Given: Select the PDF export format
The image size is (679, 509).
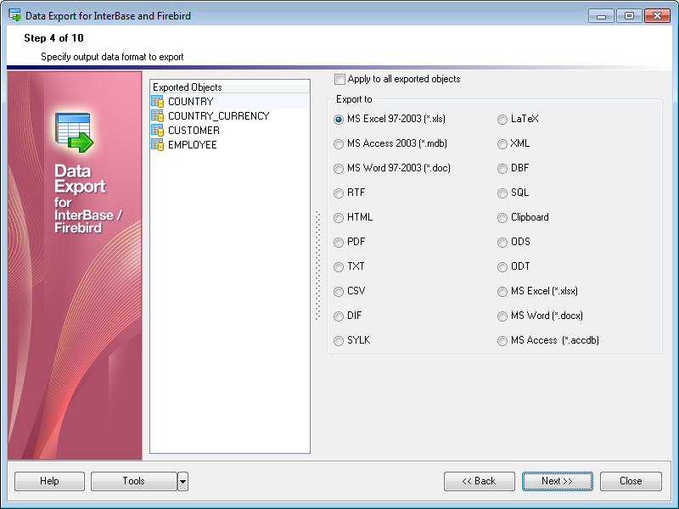Looking at the screenshot, I should click(x=339, y=242).
